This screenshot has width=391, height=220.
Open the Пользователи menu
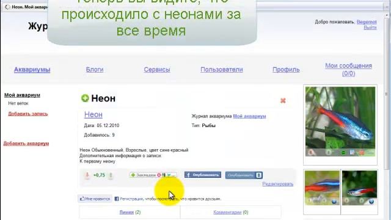[x=221, y=70]
